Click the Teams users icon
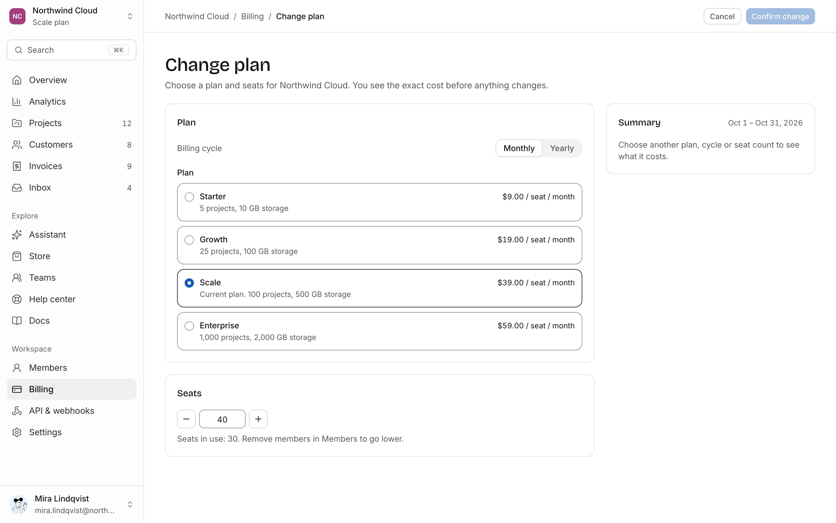Image resolution: width=836 pixels, height=523 pixels. pyautogui.click(x=17, y=277)
